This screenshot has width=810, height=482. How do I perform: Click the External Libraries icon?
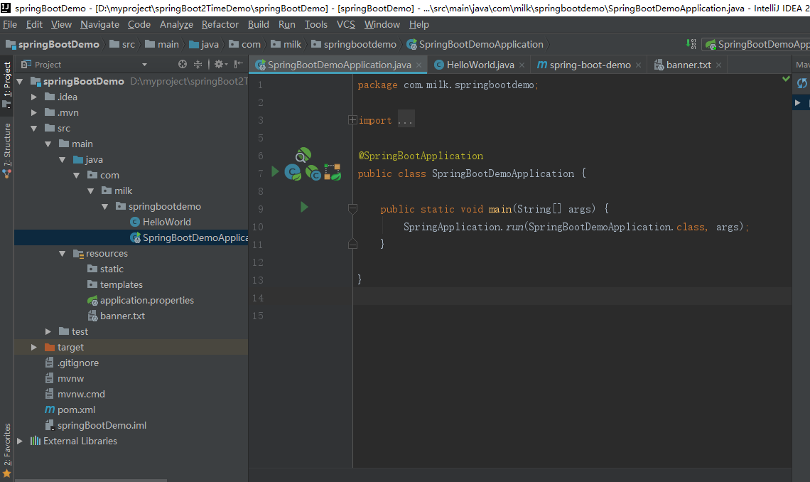click(35, 441)
